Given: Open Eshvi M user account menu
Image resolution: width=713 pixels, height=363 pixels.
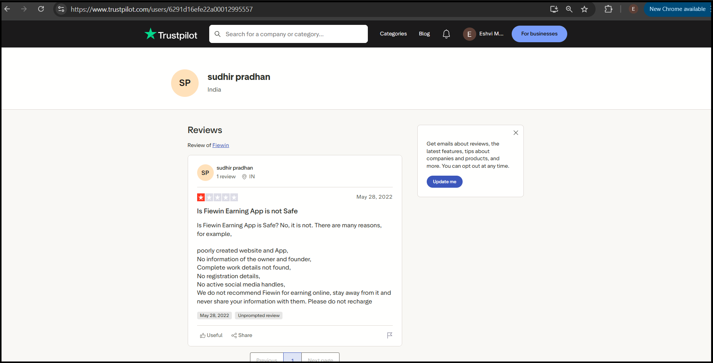Looking at the screenshot, I should tap(483, 34).
